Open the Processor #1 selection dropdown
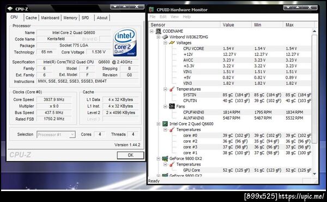Screen dimensions: 327x202 pyautogui.click(x=72, y=134)
